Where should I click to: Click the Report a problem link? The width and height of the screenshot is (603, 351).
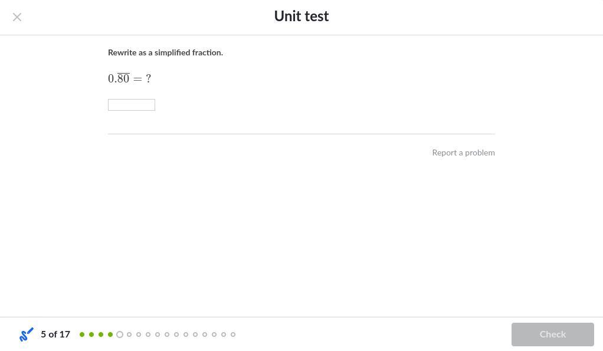click(x=463, y=153)
